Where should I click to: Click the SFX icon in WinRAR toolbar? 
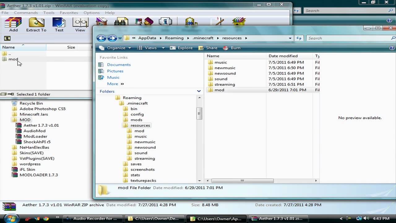[239, 21]
